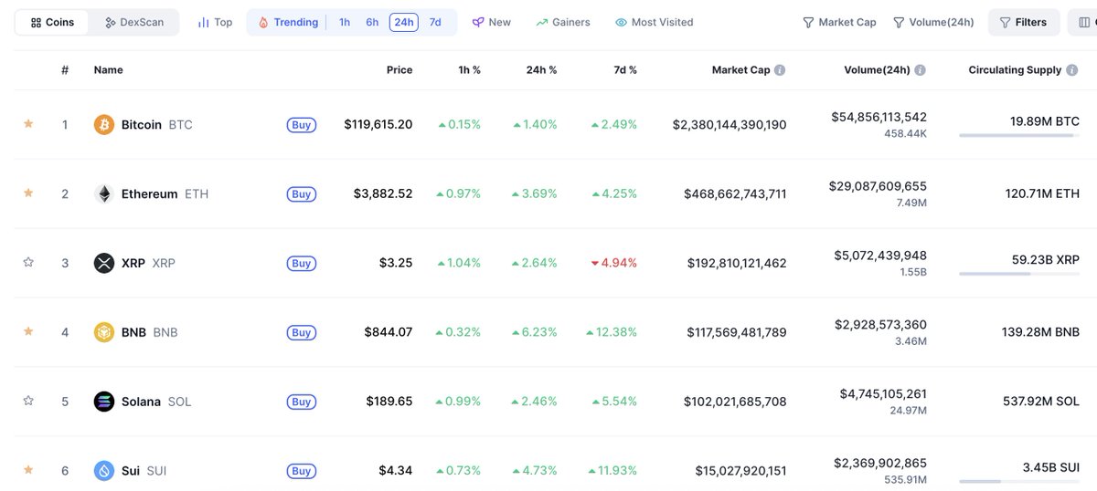This screenshot has height=491, width=1097.
Task: Toggle BNB watchlist star
Action: (x=28, y=332)
